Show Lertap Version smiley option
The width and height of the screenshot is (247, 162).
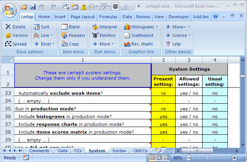pos(16,35)
